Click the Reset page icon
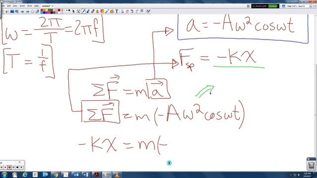The image size is (317, 178). click(x=127, y=11)
